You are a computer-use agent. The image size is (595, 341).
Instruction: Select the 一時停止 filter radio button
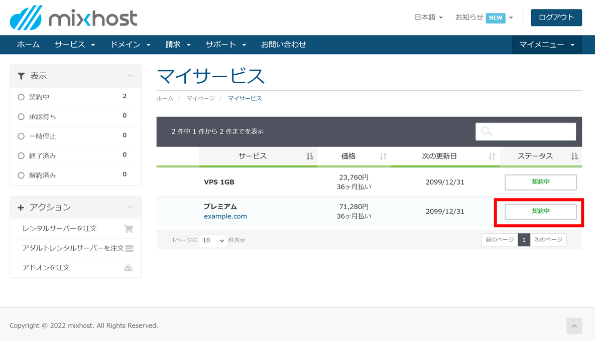pyautogui.click(x=21, y=136)
